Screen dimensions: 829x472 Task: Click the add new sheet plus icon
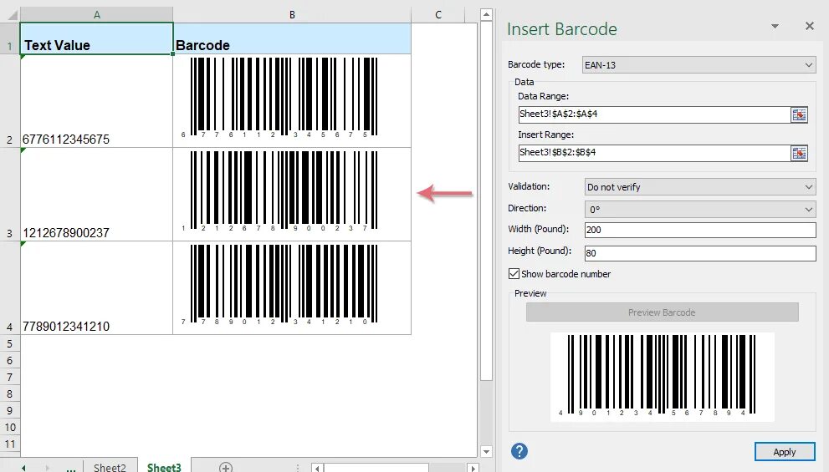226,467
